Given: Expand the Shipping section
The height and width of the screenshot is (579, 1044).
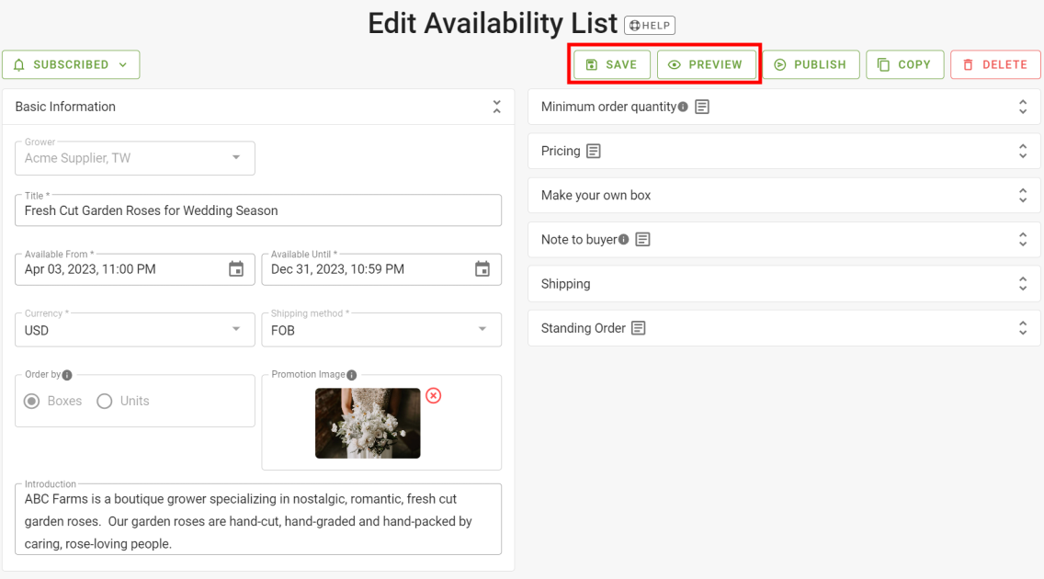Looking at the screenshot, I should (1022, 284).
